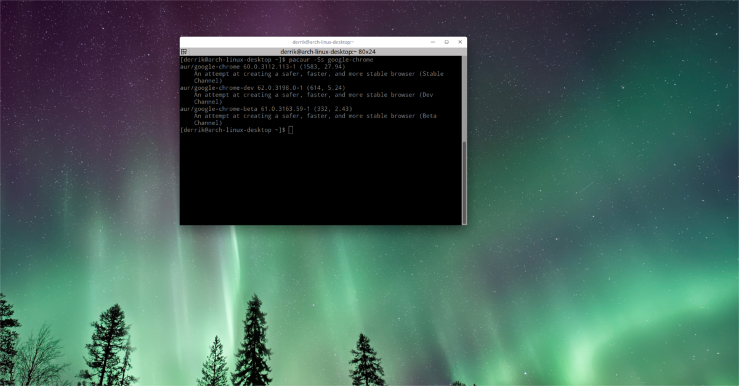
Task: Maximize the terminal window
Action: click(446, 42)
